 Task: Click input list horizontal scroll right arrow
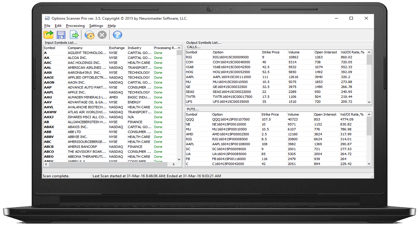pos(174,164)
